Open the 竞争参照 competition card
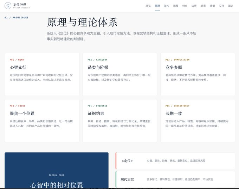 tap(198, 74)
